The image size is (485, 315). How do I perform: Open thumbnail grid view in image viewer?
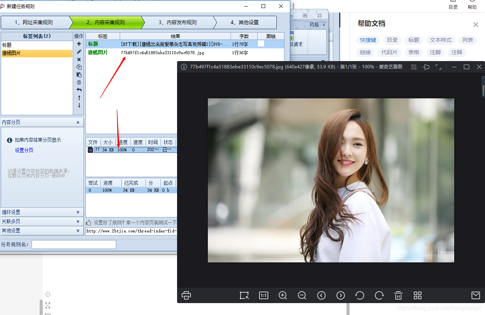tap(418, 295)
